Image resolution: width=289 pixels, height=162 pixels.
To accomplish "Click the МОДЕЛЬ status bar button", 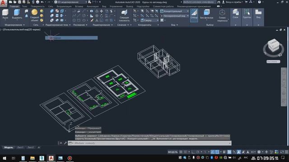I will [x=172, y=152].
